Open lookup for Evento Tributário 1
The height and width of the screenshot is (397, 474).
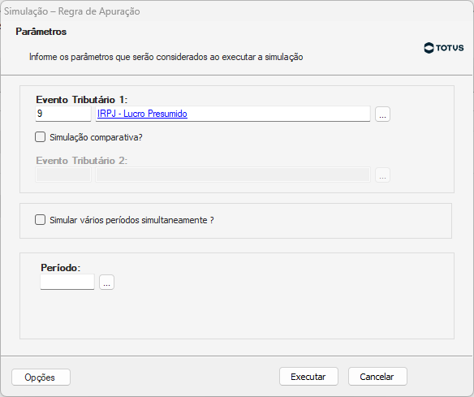[382, 114]
